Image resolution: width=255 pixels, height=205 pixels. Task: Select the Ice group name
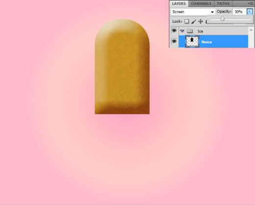[200, 31]
